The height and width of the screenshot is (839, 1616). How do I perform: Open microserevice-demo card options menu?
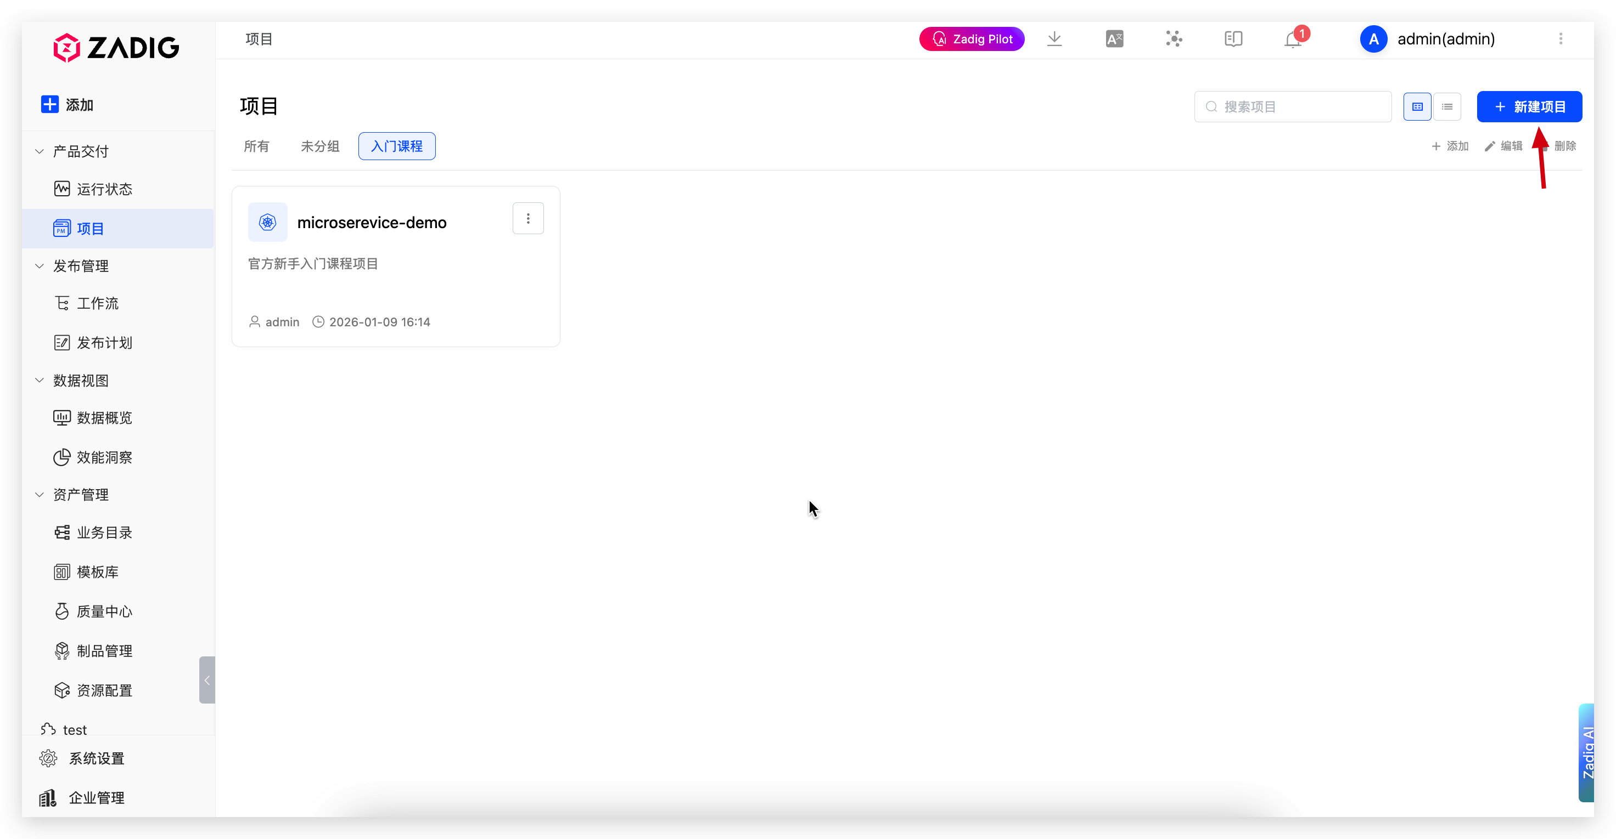click(528, 218)
